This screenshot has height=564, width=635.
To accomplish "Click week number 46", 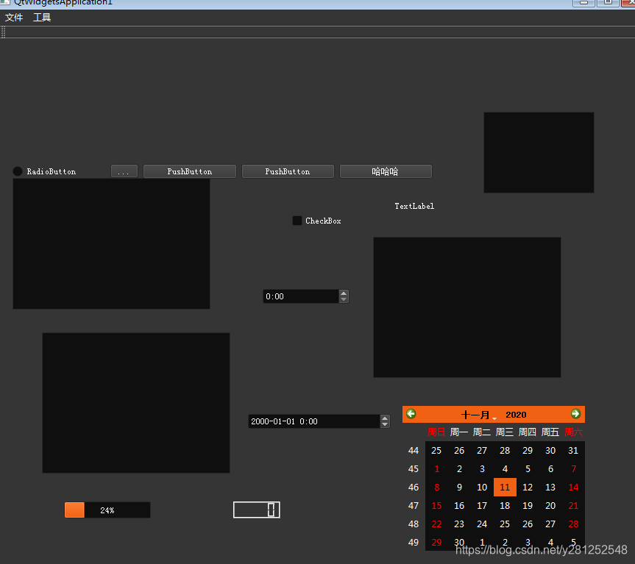I will point(414,487).
